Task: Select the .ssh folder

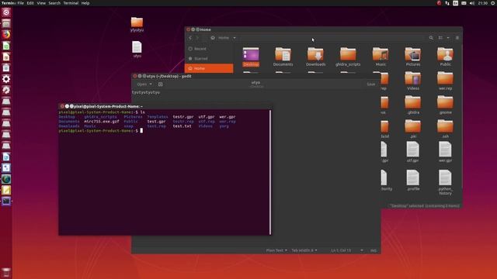Action: click(x=445, y=129)
